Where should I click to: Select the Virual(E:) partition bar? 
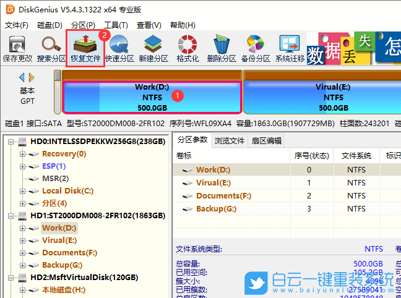pos(322,97)
